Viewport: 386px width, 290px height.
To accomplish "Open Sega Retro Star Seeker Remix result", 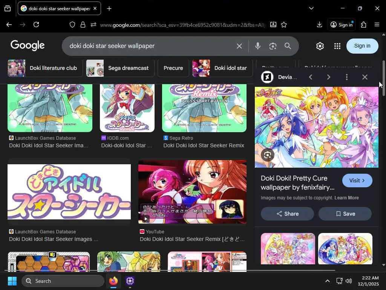I will (x=204, y=145).
